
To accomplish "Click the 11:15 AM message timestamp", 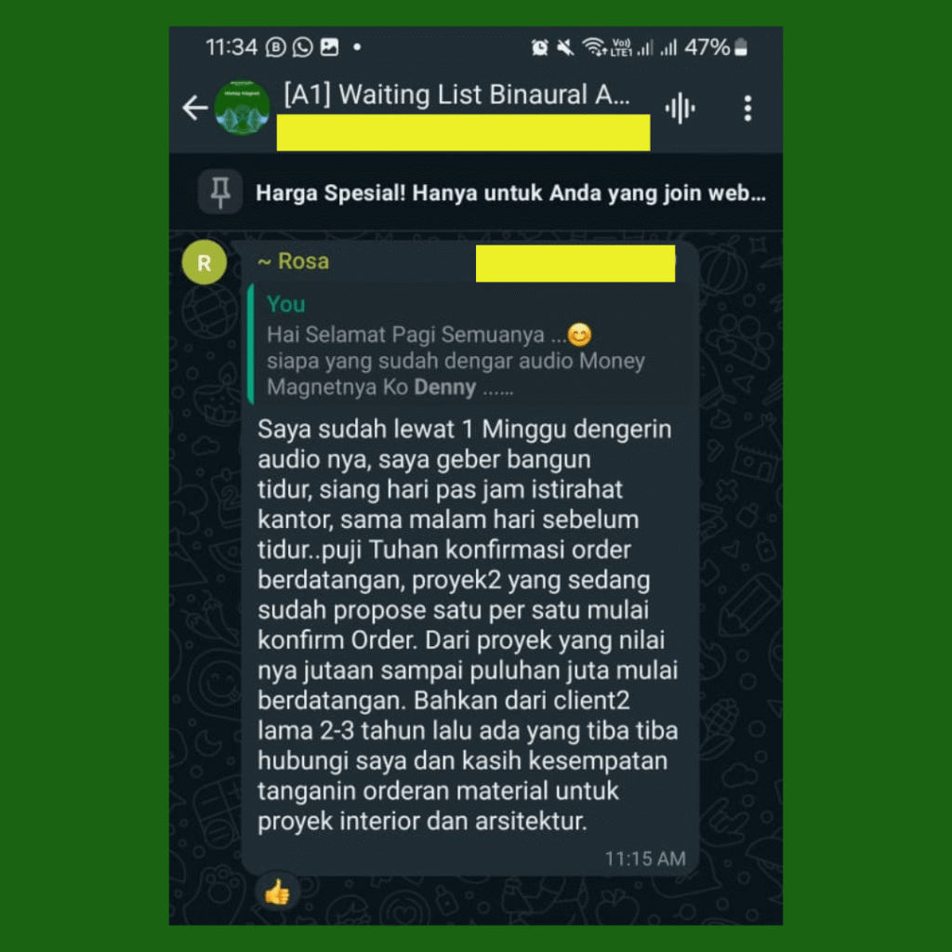I will (x=645, y=858).
